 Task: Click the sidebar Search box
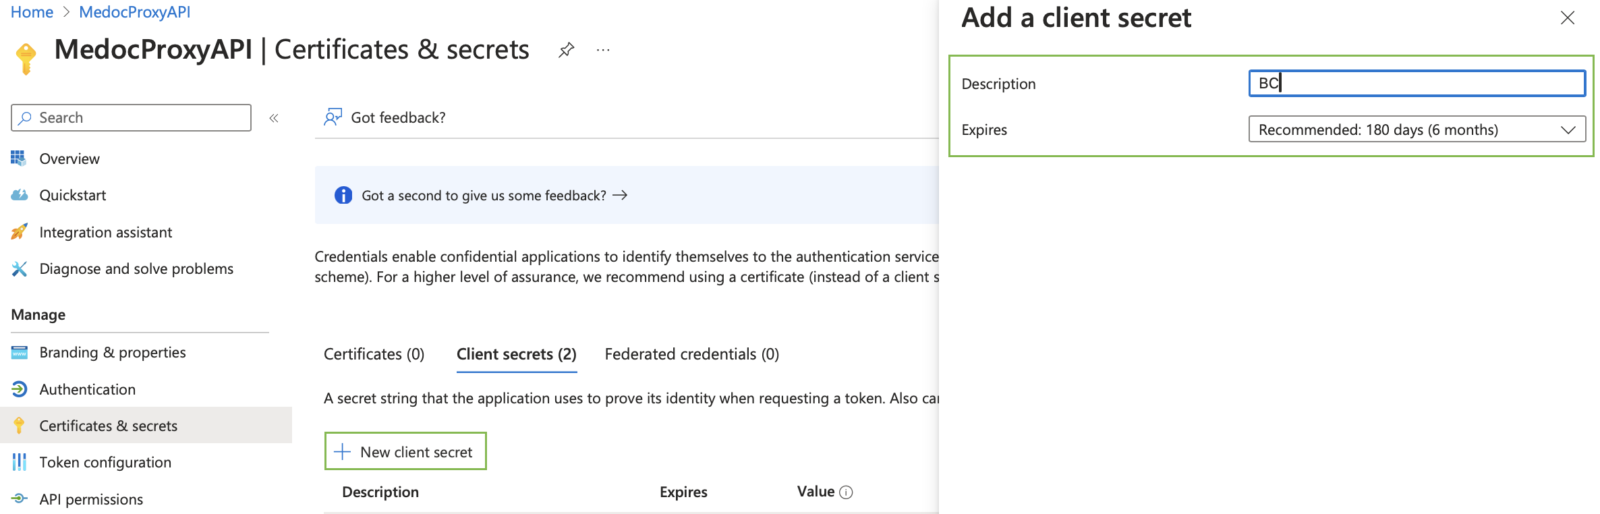132,118
